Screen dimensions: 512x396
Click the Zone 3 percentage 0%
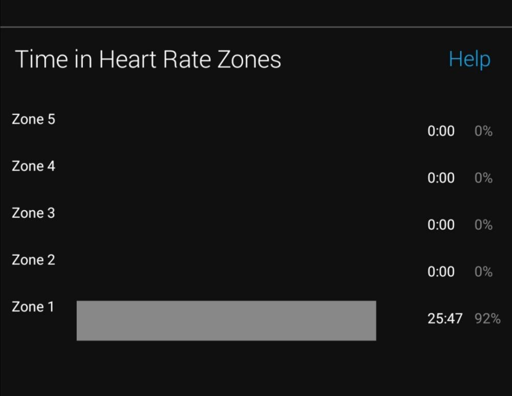pyautogui.click(x=483, y=225)
